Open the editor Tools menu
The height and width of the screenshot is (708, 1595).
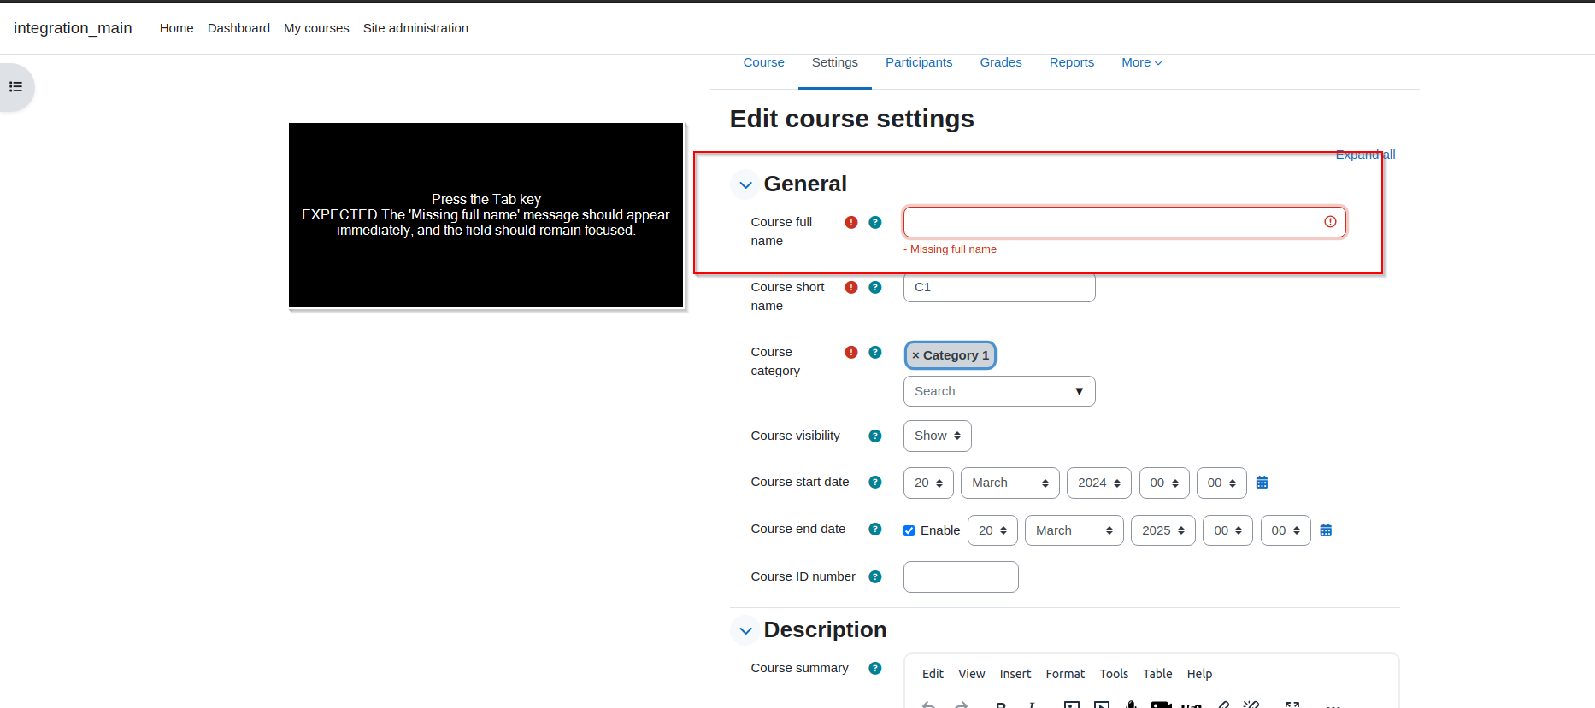tap(1114, 674)
